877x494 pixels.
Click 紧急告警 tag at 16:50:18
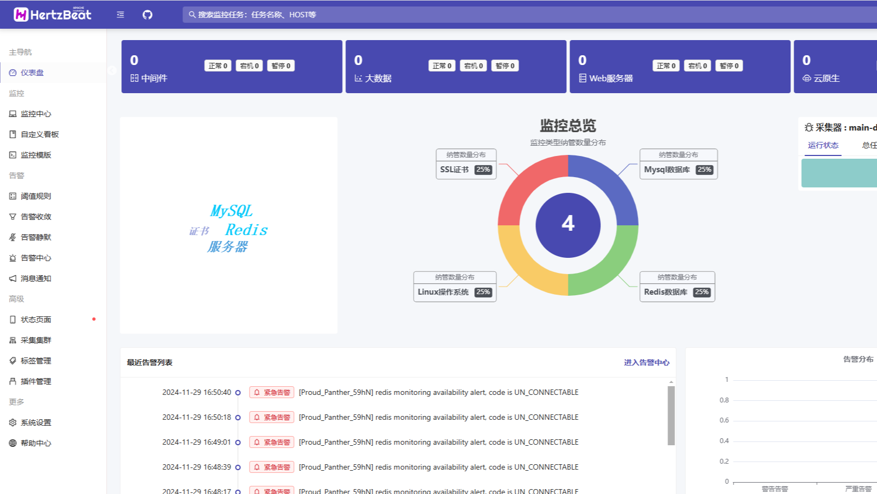[272, 418]
